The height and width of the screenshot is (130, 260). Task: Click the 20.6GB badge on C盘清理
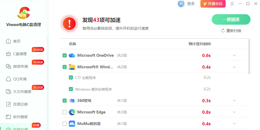coord(38,50)
